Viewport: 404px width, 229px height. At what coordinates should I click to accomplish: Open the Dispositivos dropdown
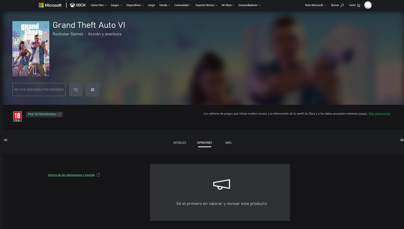pos(135,5)
